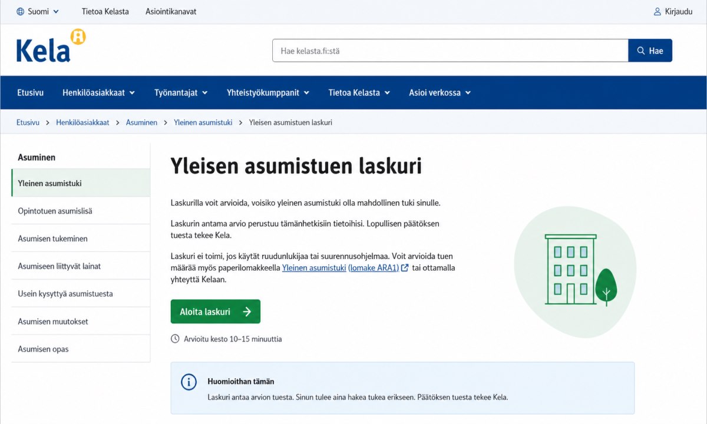Click the Yleinen asumistuki breadcrumb

click(203, 122)
